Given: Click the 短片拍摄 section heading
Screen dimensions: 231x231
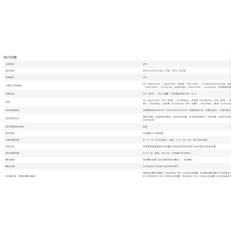Looking at the screenshot, I should tap(10, 57).
